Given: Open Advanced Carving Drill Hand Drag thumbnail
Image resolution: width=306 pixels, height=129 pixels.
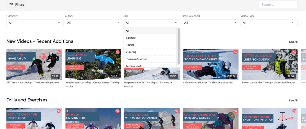Looking at the screenshot, I should (x=211, y=119).
